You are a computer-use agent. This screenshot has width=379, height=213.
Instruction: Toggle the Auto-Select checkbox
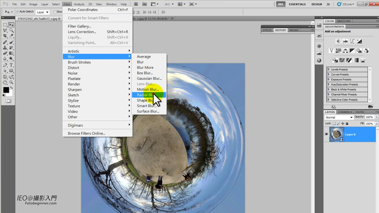18,12
